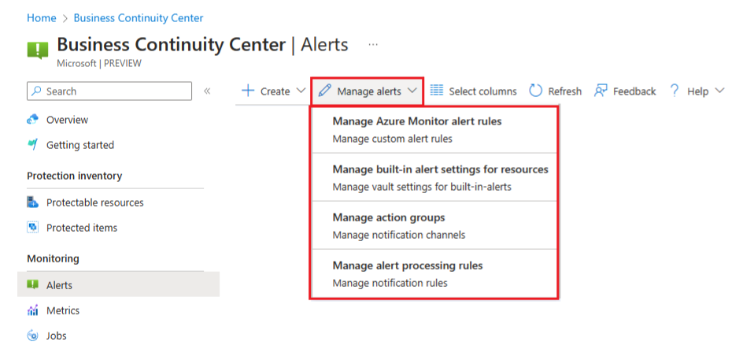Screen dimensions: 754x364
Task: Click the Select columns list icon
Action: coord(437,91)
